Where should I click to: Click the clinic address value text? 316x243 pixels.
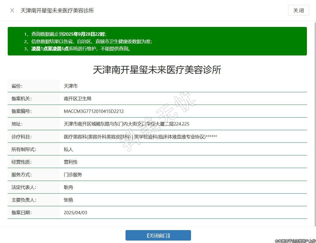126,124
